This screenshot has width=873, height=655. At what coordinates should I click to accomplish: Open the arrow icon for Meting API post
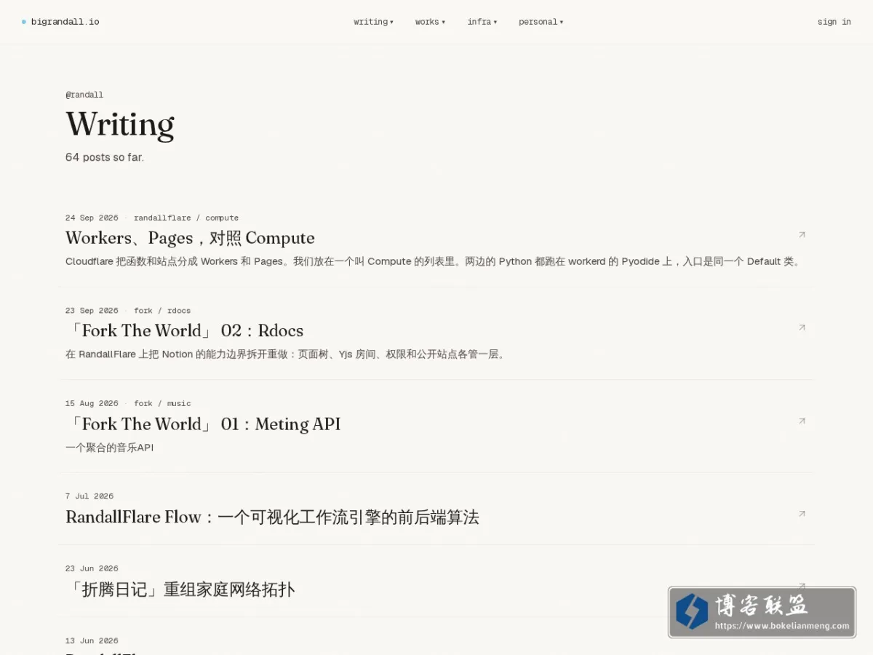802,421
